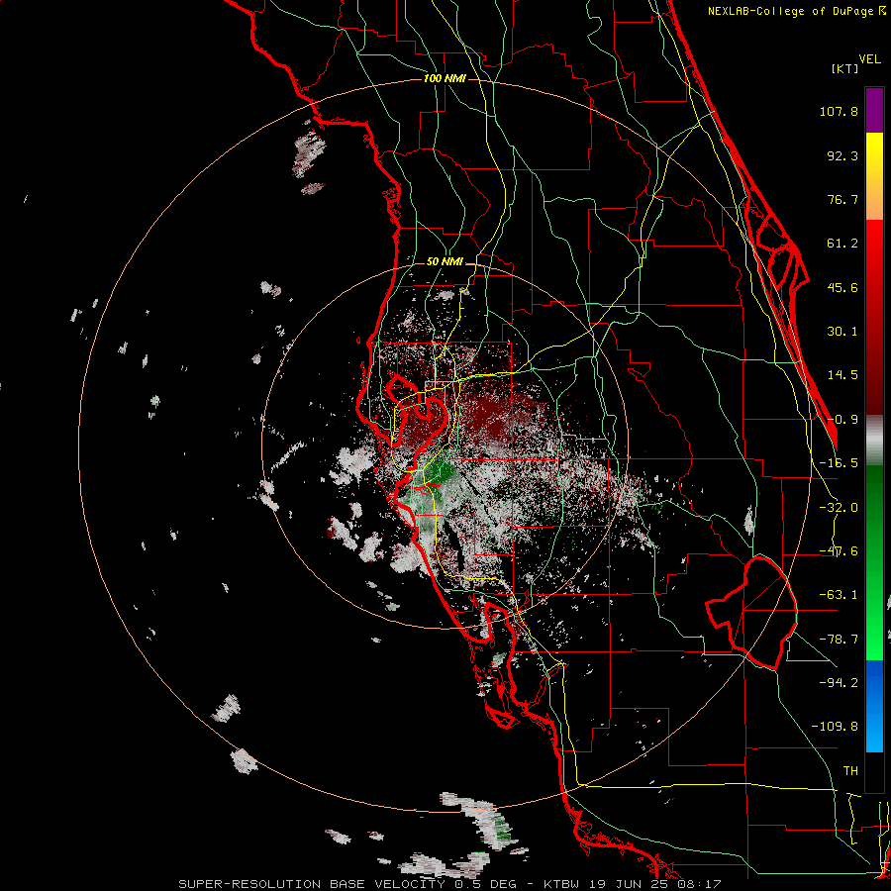Select the -47.6 velocity scale value
The height and width of the screenshot is (891, 891).
pyautogui.click(x=839, y=551)
